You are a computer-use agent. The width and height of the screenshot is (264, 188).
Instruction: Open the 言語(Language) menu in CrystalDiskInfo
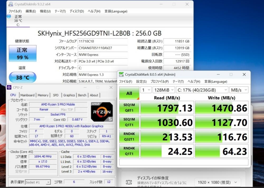[116, 11]
